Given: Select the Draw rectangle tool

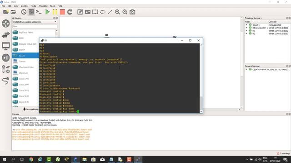Looking at the screenshot, I should (95, 12).
